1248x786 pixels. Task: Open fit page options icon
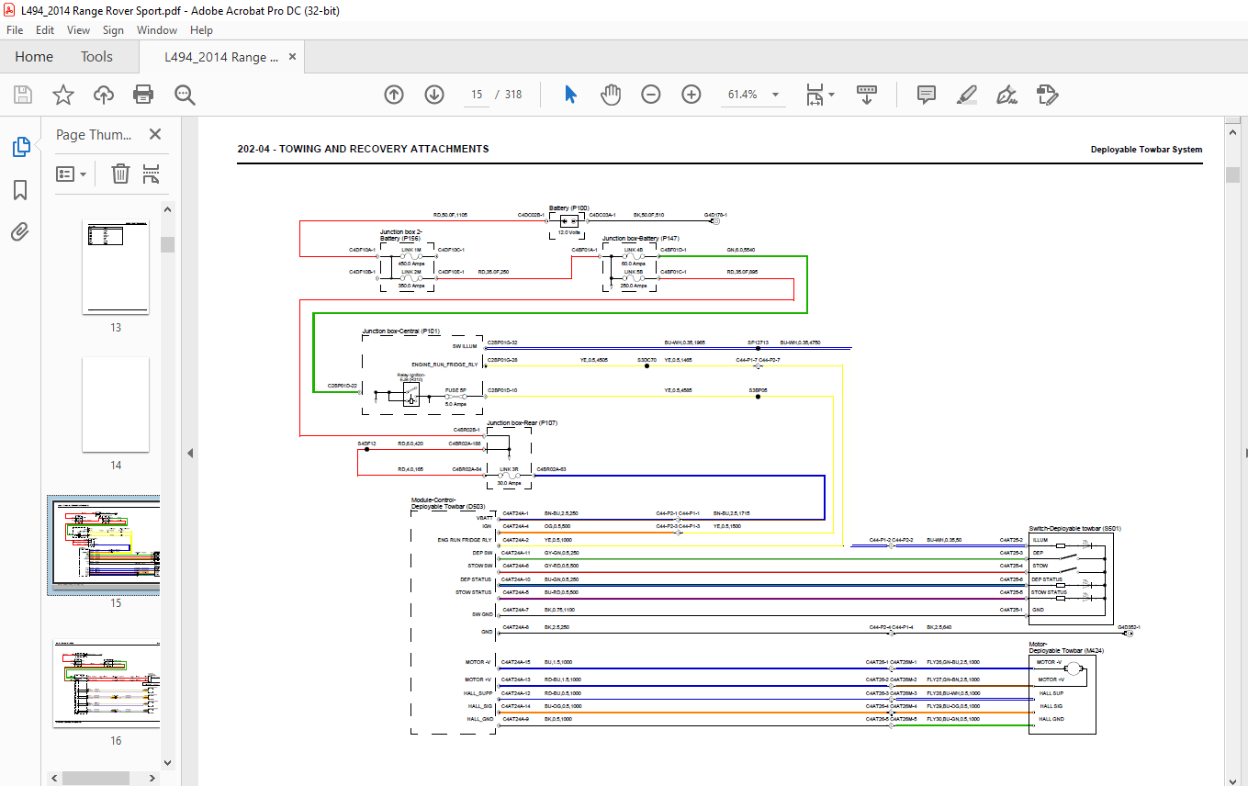[814, 95]
